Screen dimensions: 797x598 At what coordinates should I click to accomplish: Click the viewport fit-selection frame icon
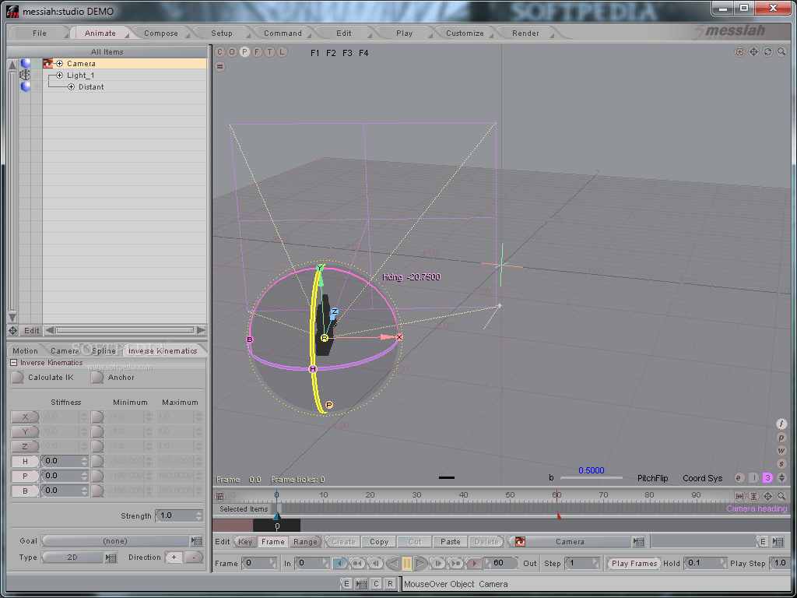(740, 52)
